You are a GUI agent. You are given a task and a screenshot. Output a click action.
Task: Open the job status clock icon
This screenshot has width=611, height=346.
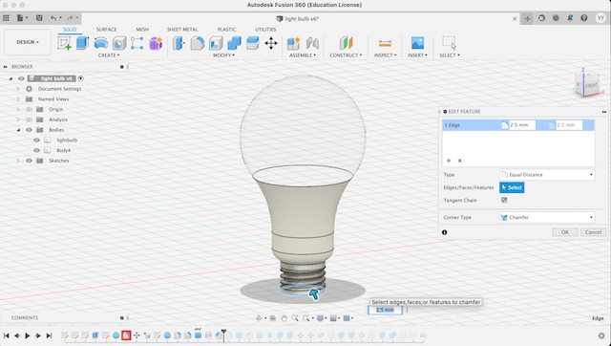coord(556,18)
